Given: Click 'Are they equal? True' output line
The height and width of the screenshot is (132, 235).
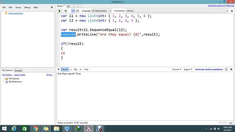Looking at the screenshot, I should pos(69,74).
